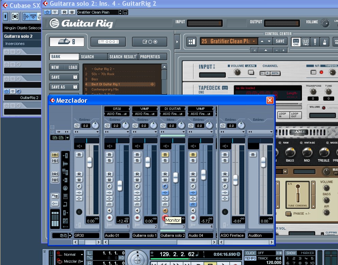Click the Audio 01 volume fader

click(120, 186)
